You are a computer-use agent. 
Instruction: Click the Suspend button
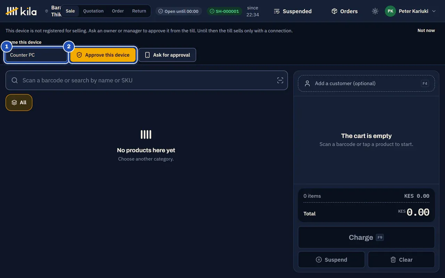(331, 260)
